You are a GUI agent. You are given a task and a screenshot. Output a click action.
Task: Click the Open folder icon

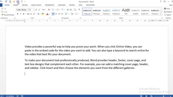pos(14,2)
